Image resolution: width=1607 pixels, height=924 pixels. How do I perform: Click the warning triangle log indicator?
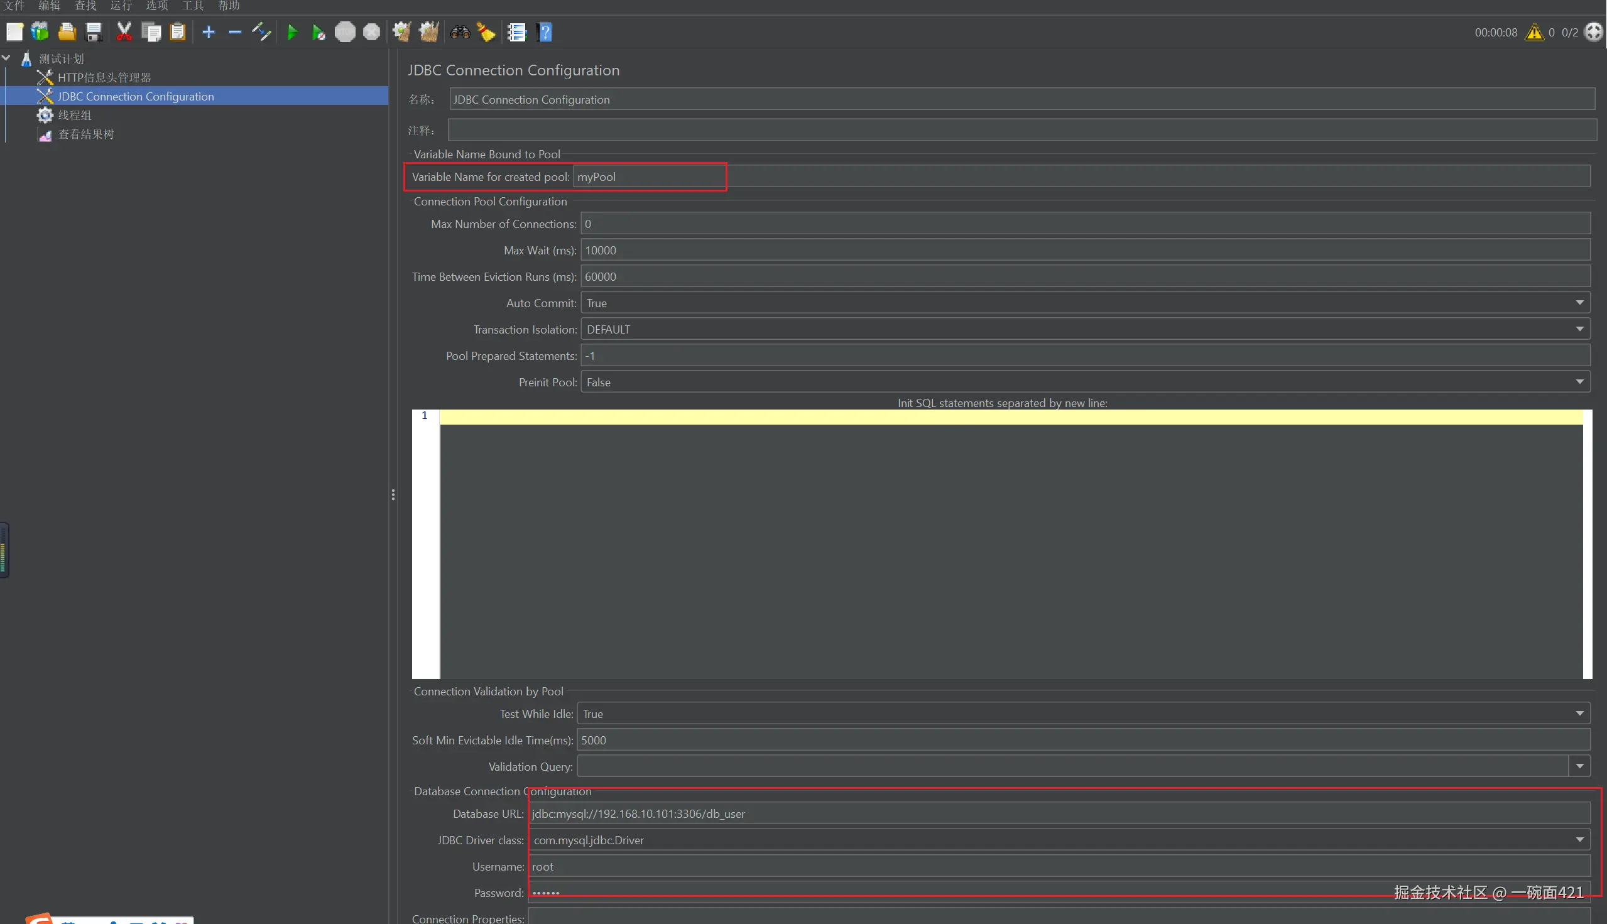tap(1534, 33)
